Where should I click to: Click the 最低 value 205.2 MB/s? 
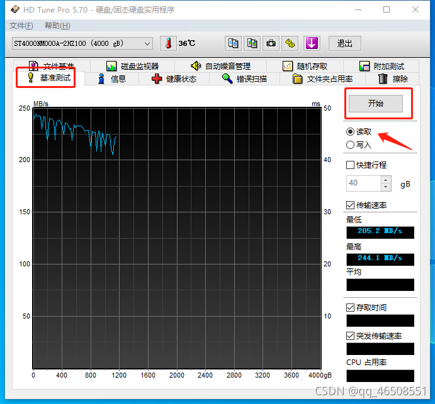pos(380,232)
